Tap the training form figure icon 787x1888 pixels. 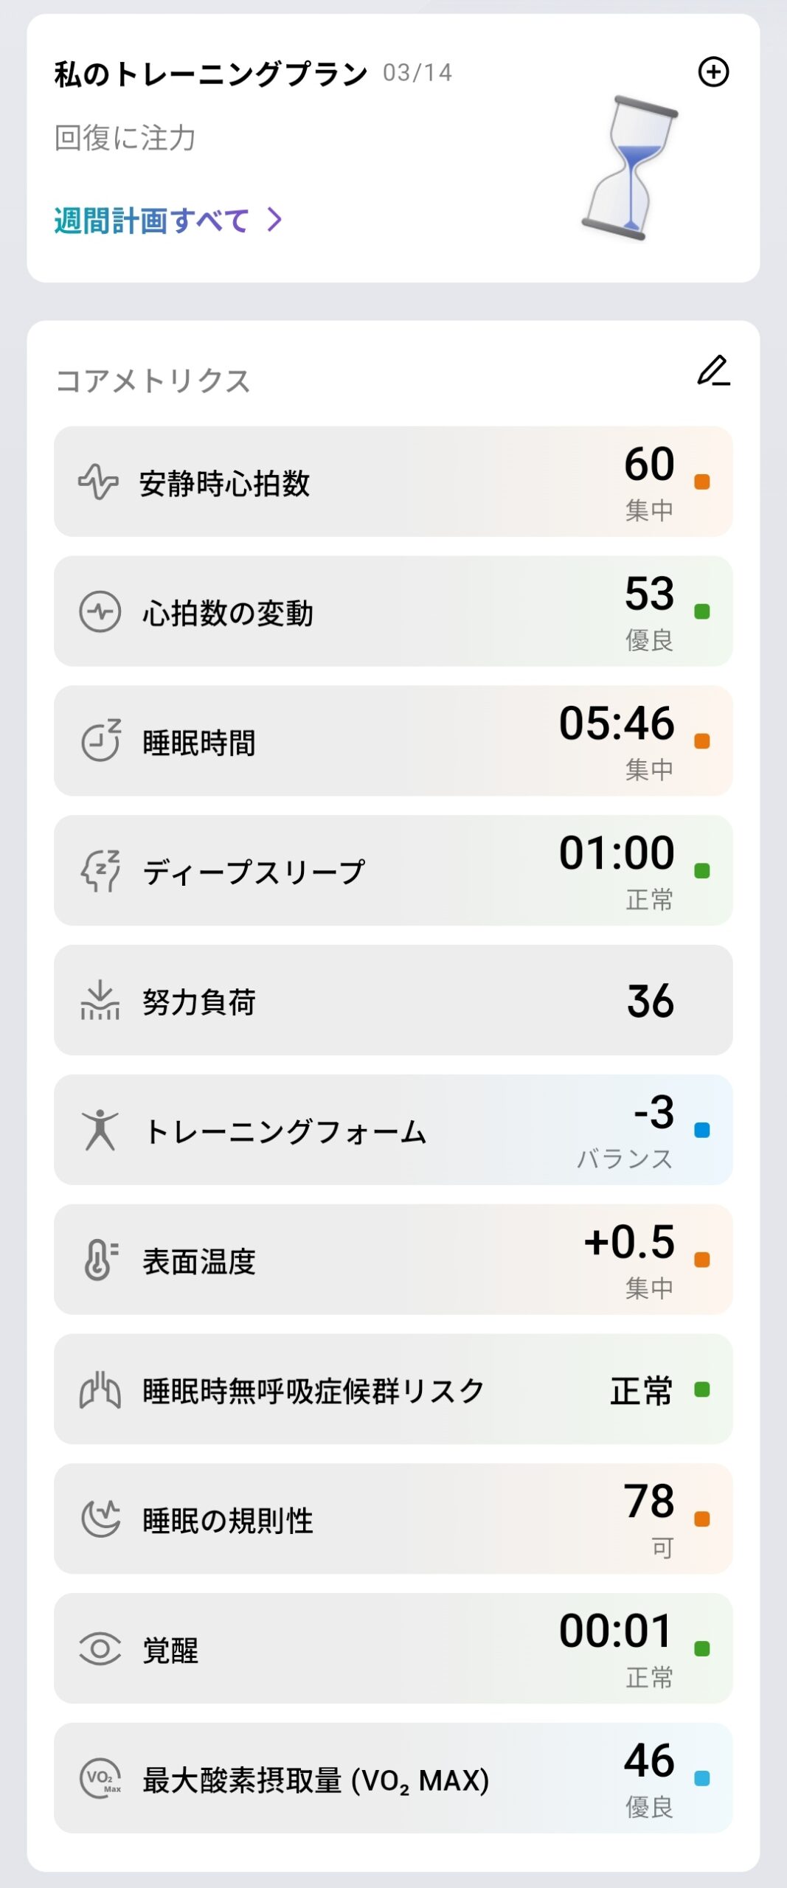(100, 1130)
